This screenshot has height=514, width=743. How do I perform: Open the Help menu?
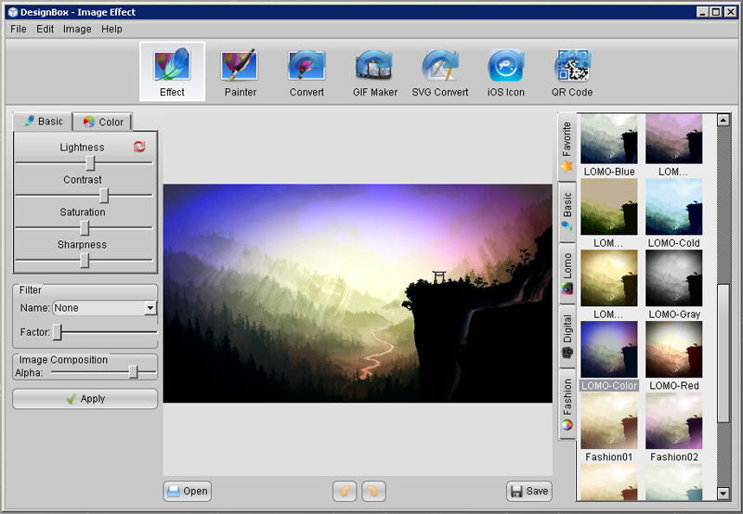point(111,29)
